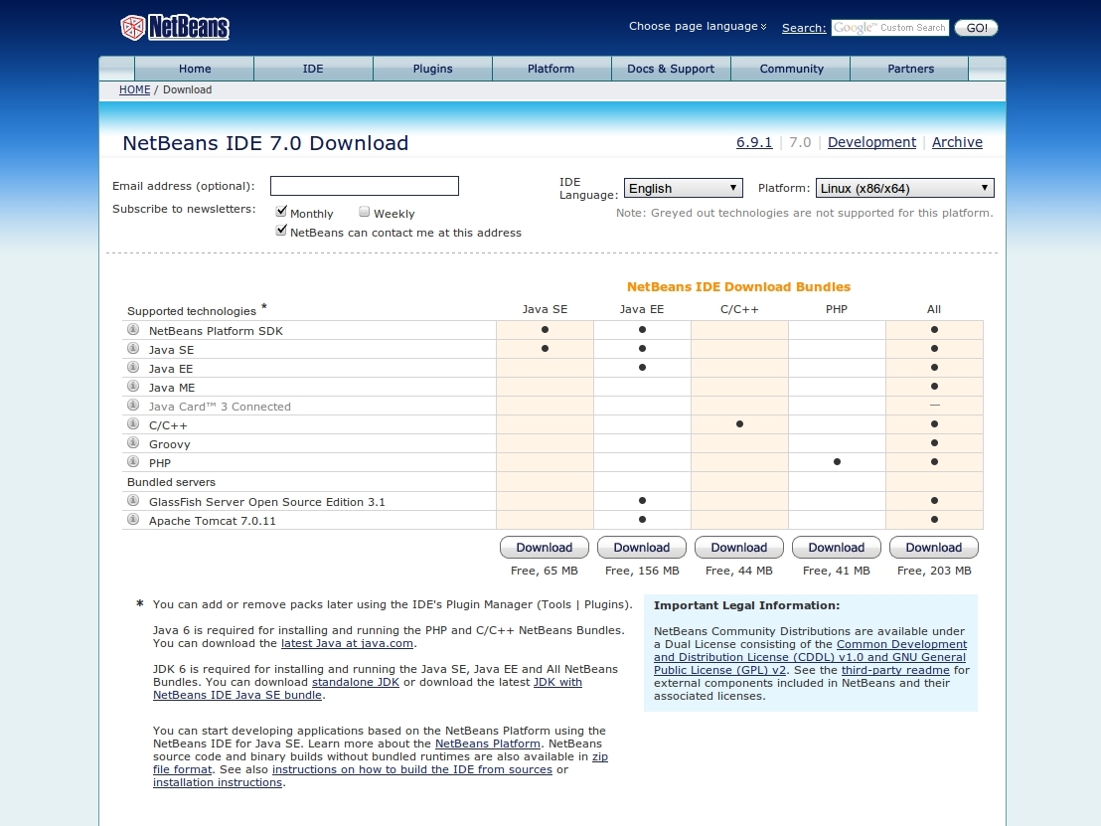Open the third-party readme link
Image resolution: width=1101 pixels, height=826 pixels.
pyautogui.click(x=895, y=670)
